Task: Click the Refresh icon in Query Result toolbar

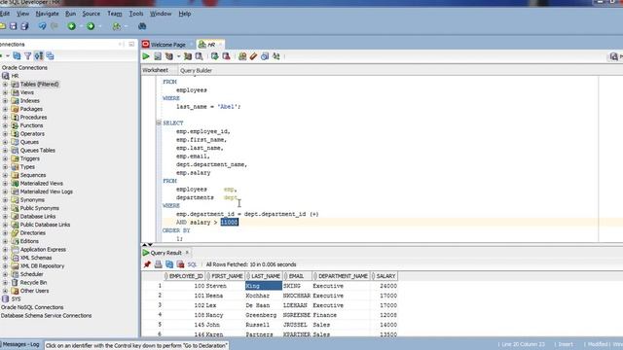Action: [x=169, y=264]
